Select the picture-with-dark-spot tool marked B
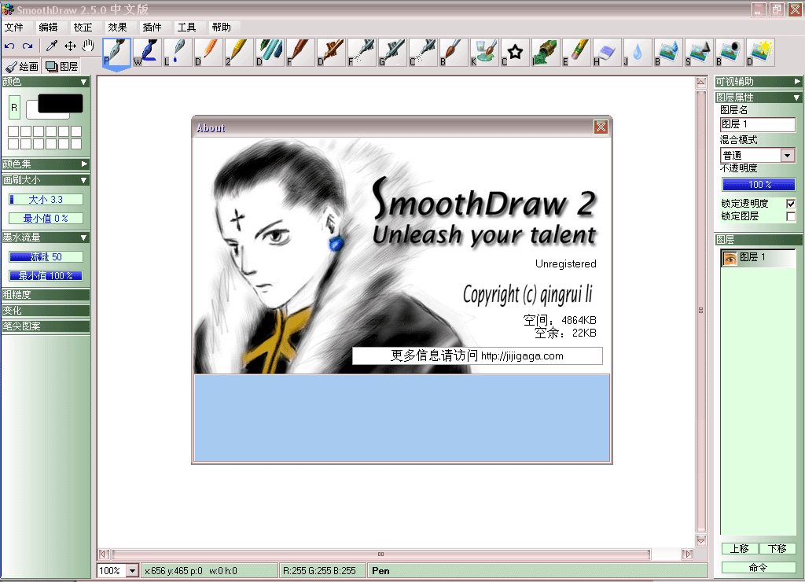The width and height of the screenshot is (805, 582). click(x=730, y=53)
